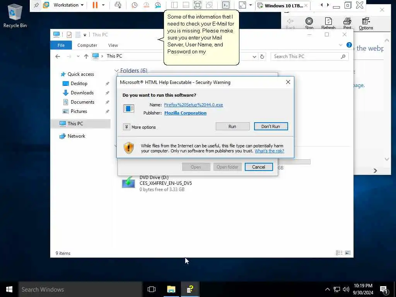396x297 pixels.
Task: Open the Windows Start menu
Action: pos(9,289)
